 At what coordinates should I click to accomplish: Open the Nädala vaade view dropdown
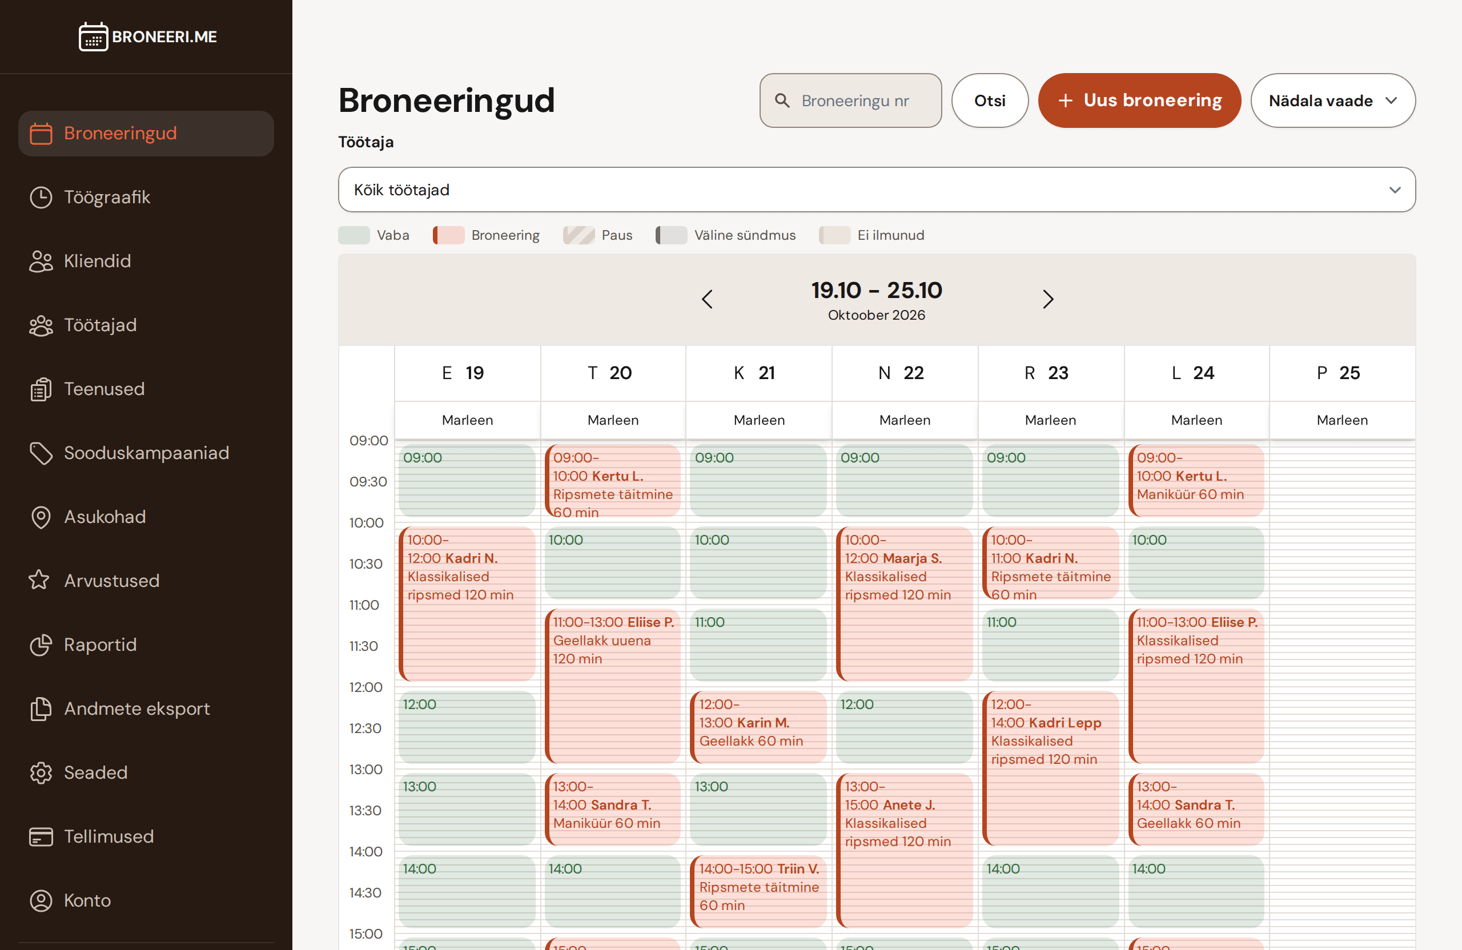[1333, 100]
